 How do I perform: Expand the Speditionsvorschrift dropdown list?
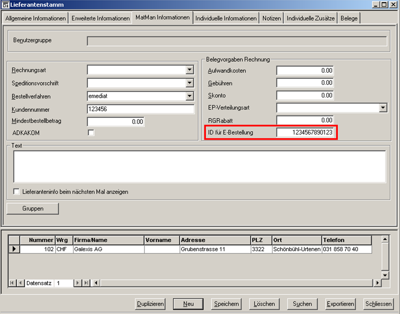tap(189, 83)
